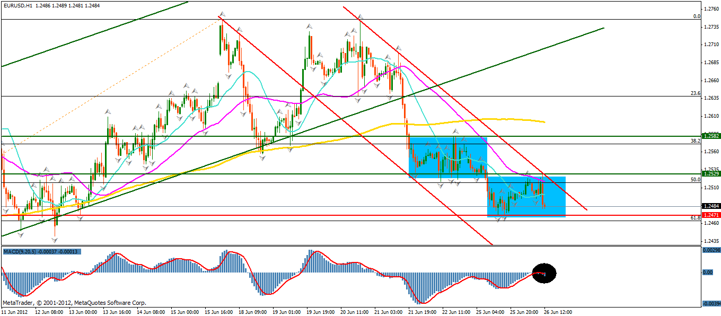Select the lower-right blue rectangle zone
Screen dimensions: 721x316
[x=526, y=197]
